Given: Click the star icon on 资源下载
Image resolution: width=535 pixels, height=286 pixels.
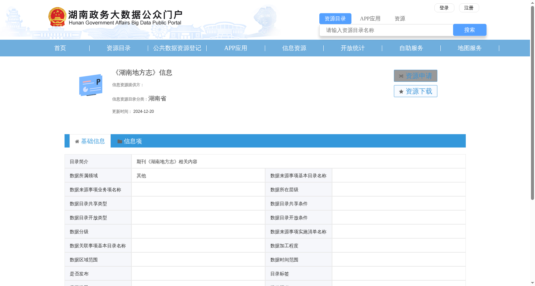Looking at the screenshot, I should pos(401,91).
